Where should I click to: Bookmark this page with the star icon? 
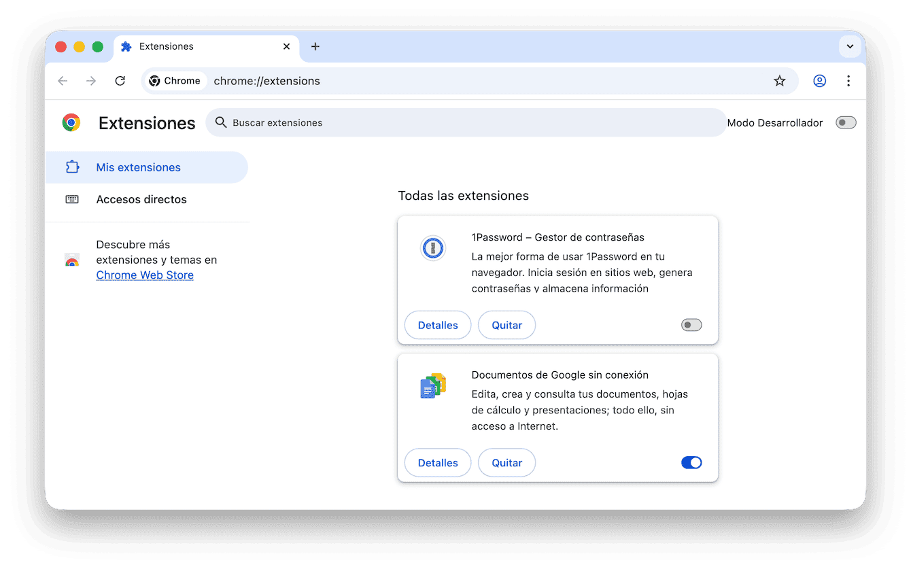[x=780, y=81]
